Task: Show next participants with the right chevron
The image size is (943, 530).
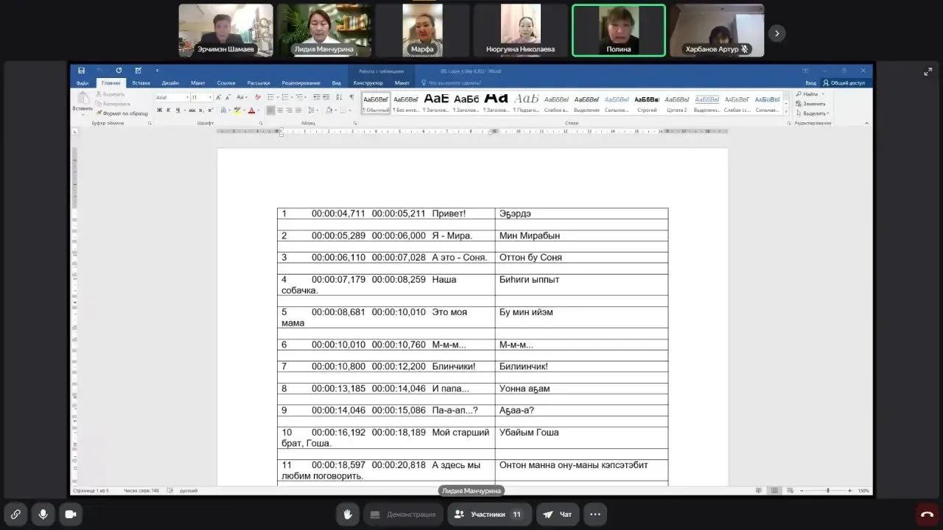Action: point(777,33)
